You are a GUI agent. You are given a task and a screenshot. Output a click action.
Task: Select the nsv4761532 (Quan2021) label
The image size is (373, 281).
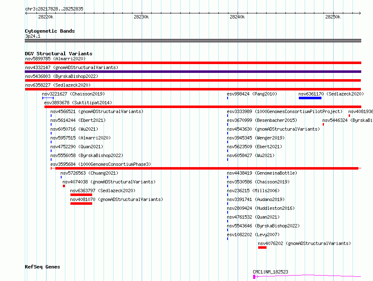(253, 217)
